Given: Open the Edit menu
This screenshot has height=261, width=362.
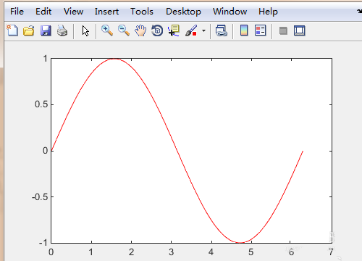Looking at the screenshot, I should [x=43, y=12].
